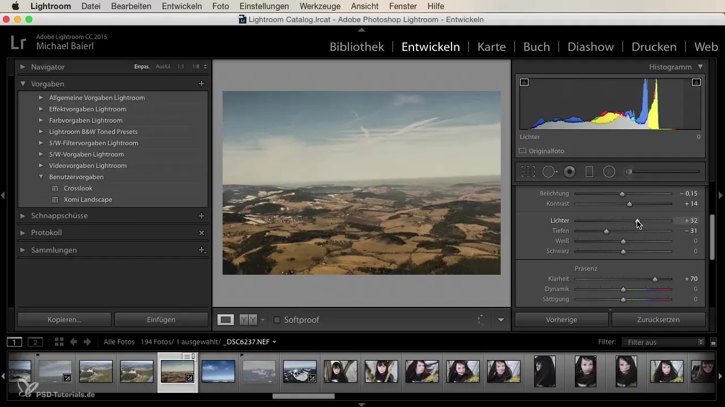The width and height of the screenshot is (725, 407).
Task: Go back to previous photo source
Action: click(x=74, y=342)
